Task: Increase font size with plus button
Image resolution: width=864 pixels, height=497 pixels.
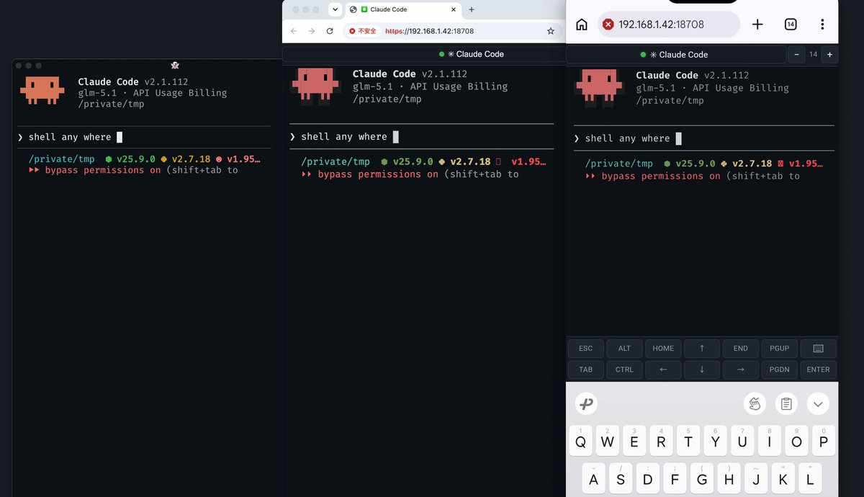Action: 829,55
